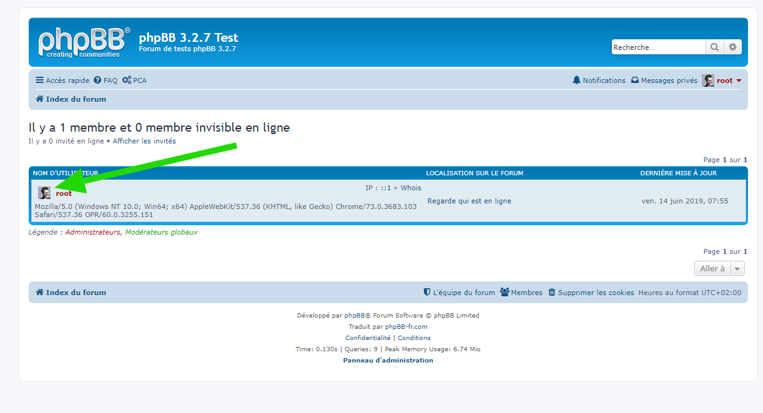Click into the Recherche search field
This screenshot has height=413, width=763.
[658, 47]
